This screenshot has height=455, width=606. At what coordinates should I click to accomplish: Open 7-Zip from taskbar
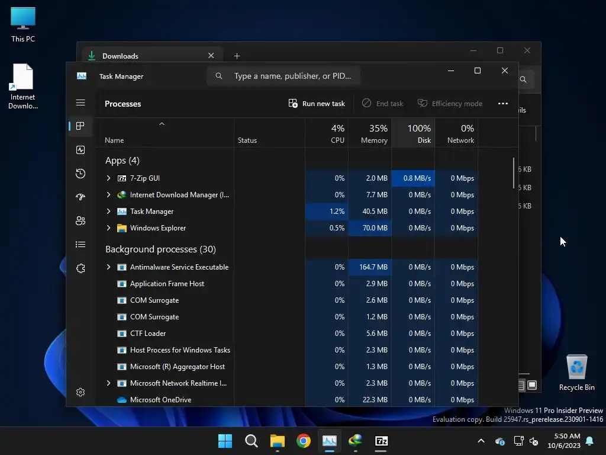pos(382,441)
